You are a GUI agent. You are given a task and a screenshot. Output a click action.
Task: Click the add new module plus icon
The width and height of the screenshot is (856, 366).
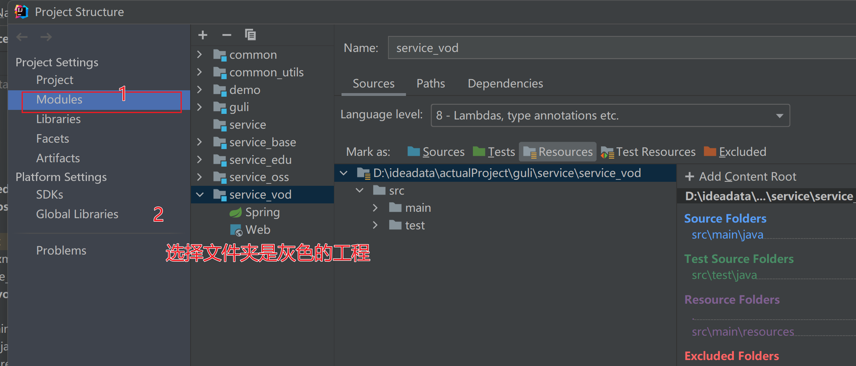[203, 35]
